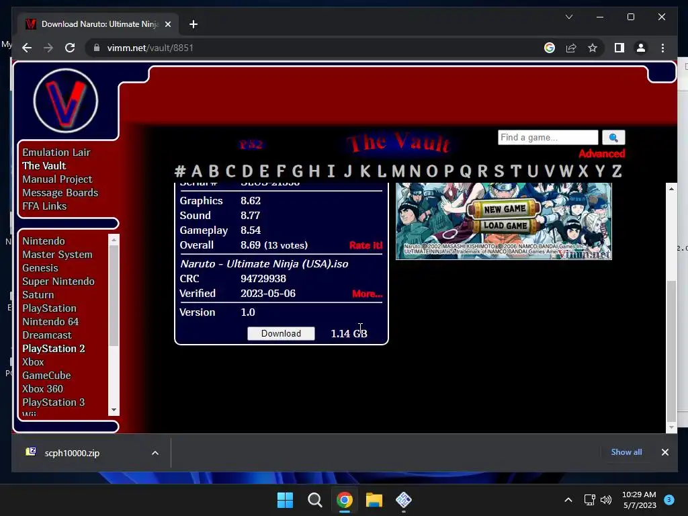Open the Advanced search link
The height and width of the screenshot is (516, 688).
coord(601,154)
